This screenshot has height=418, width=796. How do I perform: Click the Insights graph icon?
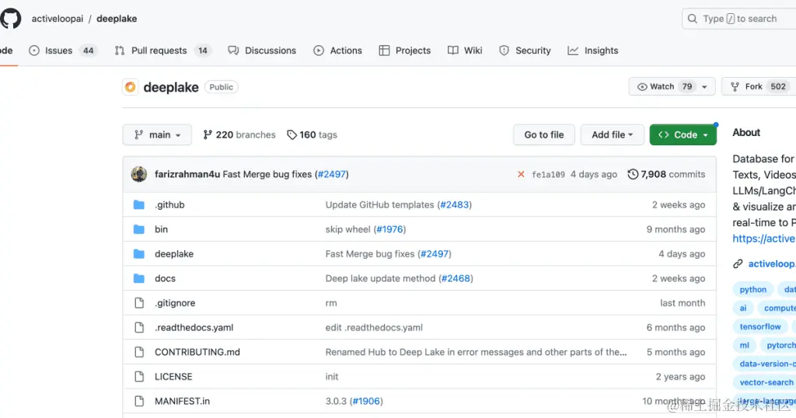coord(573,51)
